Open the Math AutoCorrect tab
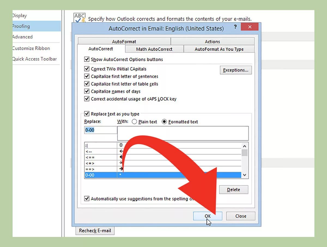This screenshot has width=327, height=247. pos(154,49)
